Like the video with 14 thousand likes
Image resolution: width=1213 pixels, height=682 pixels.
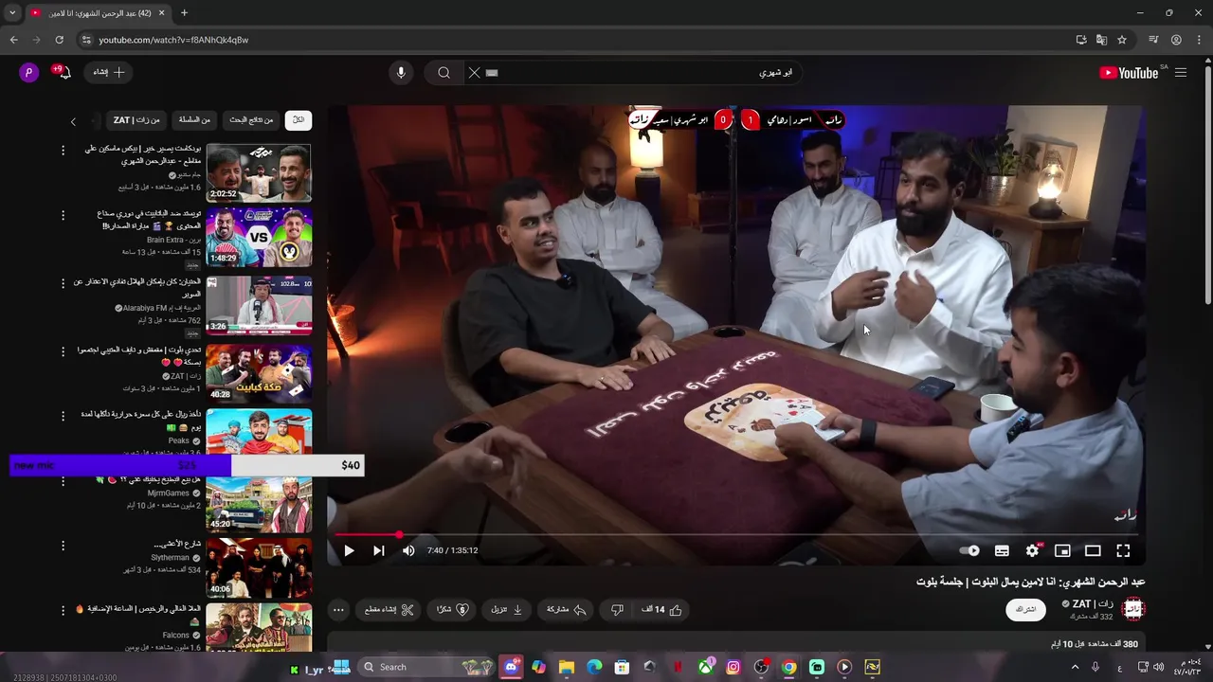[x=662, y=610]
